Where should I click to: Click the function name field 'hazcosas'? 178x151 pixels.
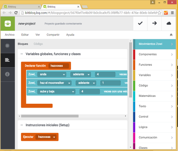click(x=59, y=66)
